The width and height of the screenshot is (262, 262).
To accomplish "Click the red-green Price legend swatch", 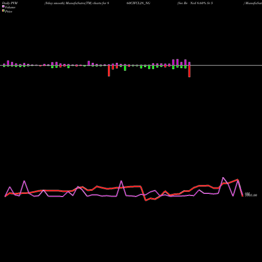I will pos(3,11).
